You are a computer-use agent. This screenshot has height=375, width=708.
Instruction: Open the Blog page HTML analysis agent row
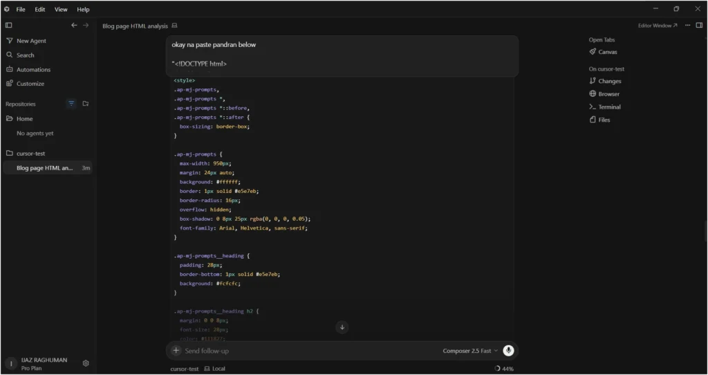click(48, 168)
